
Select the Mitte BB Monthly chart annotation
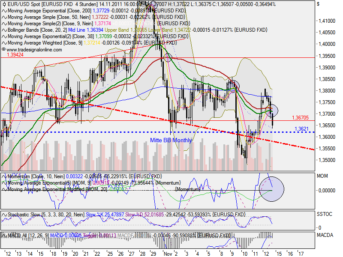[x=171, y=140]
